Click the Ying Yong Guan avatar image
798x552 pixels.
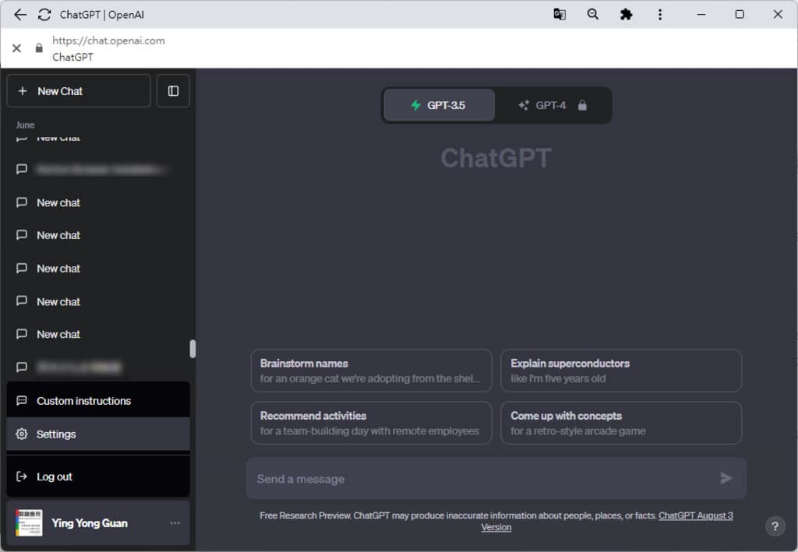pos(29,523)
